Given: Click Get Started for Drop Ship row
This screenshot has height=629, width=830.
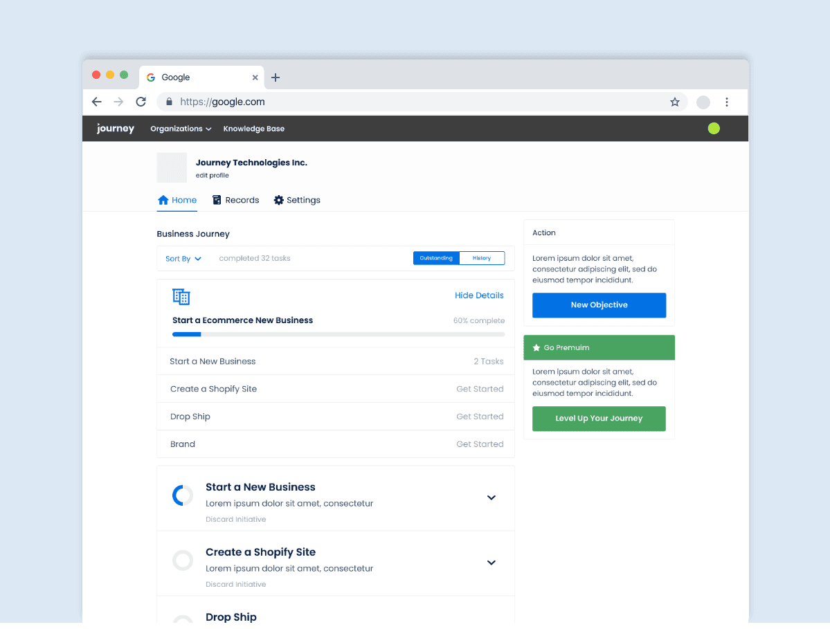Looking at the screenshot, I should 480,417.
